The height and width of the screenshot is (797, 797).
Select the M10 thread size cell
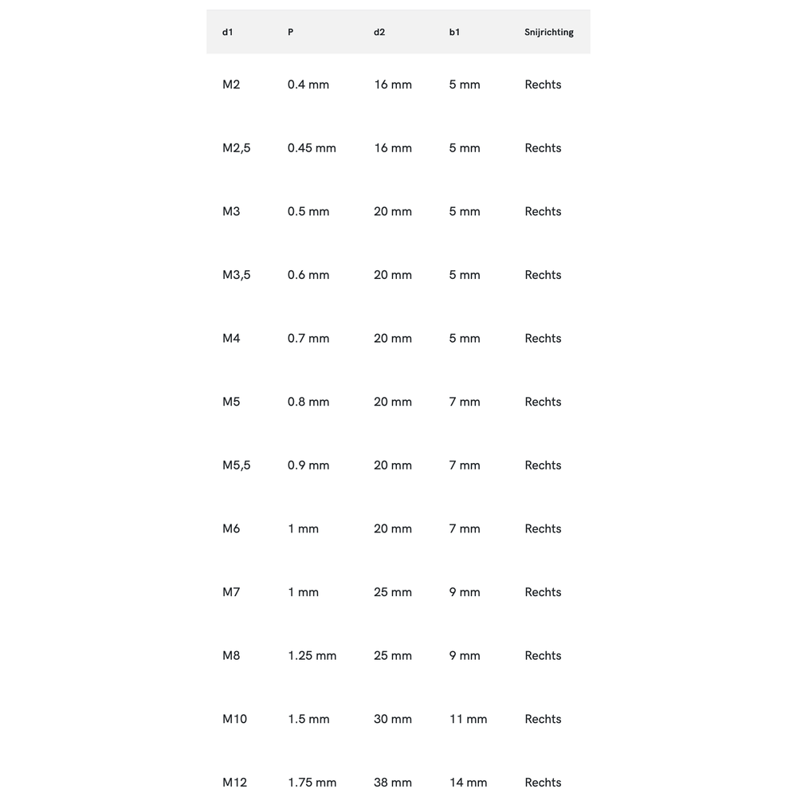234,719
